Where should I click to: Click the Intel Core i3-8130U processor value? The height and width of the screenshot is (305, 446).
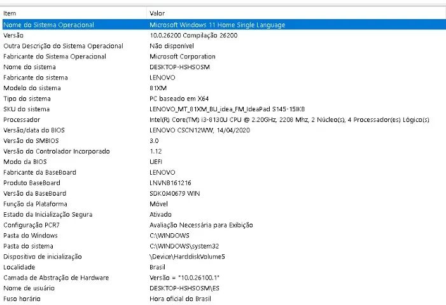tap(289, 119)
